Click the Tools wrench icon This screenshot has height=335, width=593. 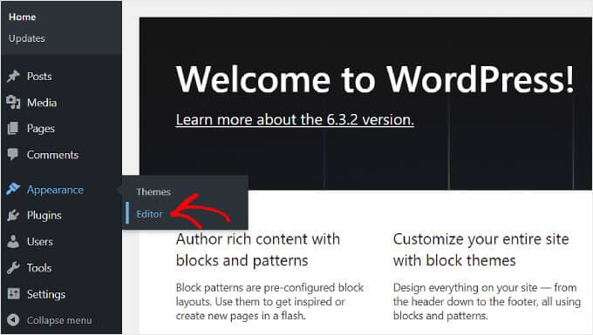[13, 268]
